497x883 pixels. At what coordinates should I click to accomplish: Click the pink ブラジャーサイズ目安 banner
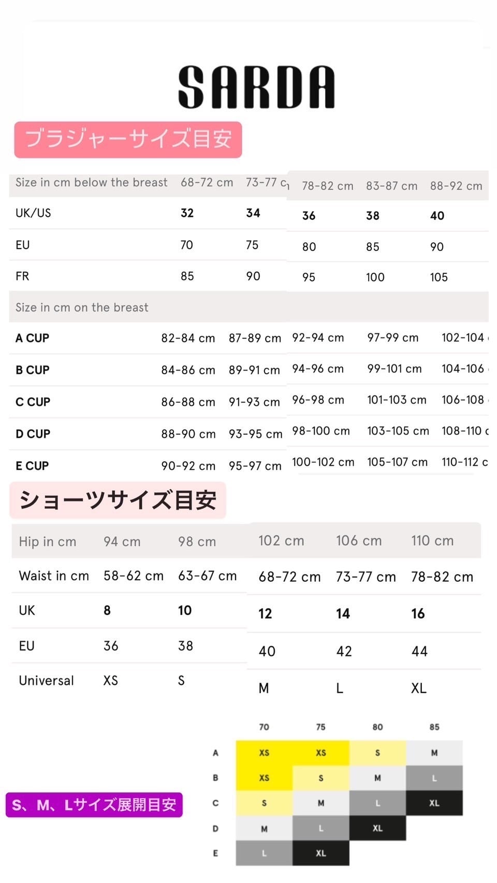point(128,139)
